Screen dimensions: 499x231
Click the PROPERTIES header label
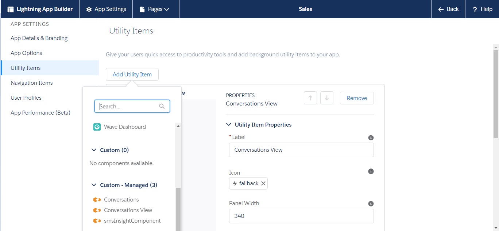(240, 95)
